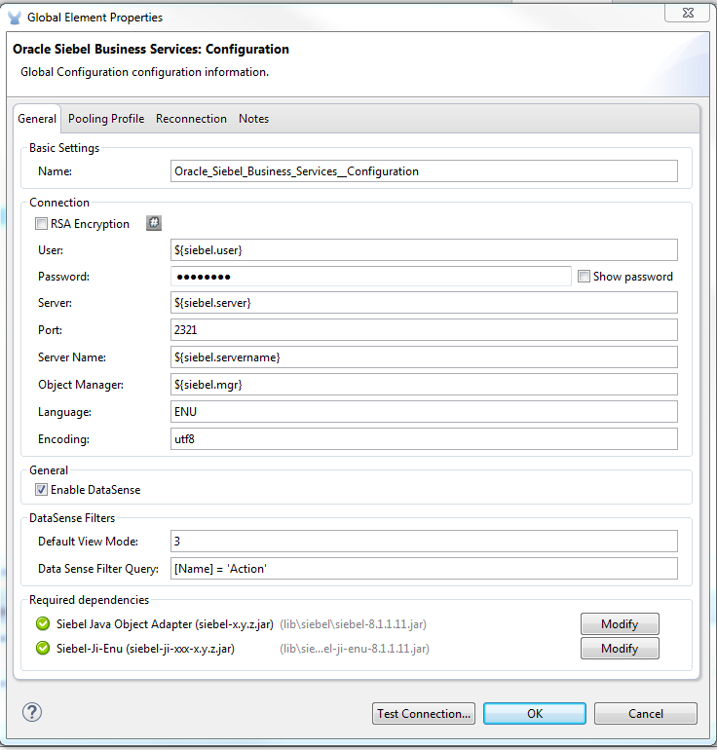Enable the RSA Encryption checkbox

tap(41, 223)
